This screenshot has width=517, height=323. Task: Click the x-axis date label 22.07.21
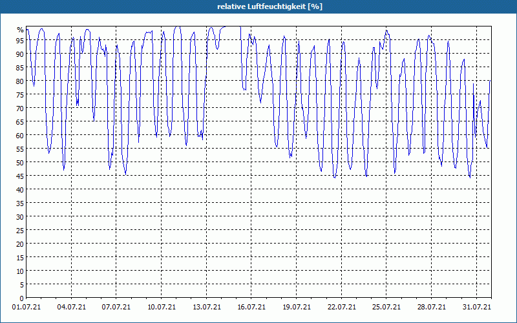pos(342,307)
